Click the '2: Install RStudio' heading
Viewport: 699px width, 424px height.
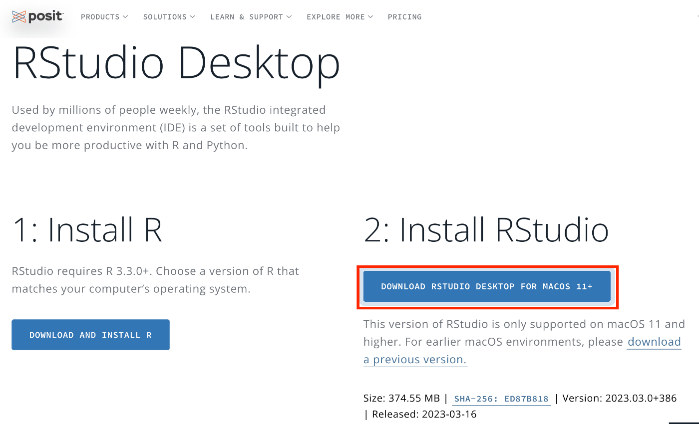[486, 230]
